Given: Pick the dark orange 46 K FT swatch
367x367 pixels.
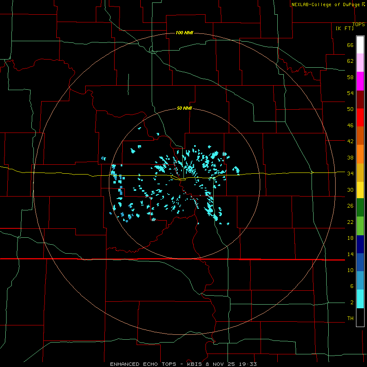Looking at the screenshot, I should (360, 135).
